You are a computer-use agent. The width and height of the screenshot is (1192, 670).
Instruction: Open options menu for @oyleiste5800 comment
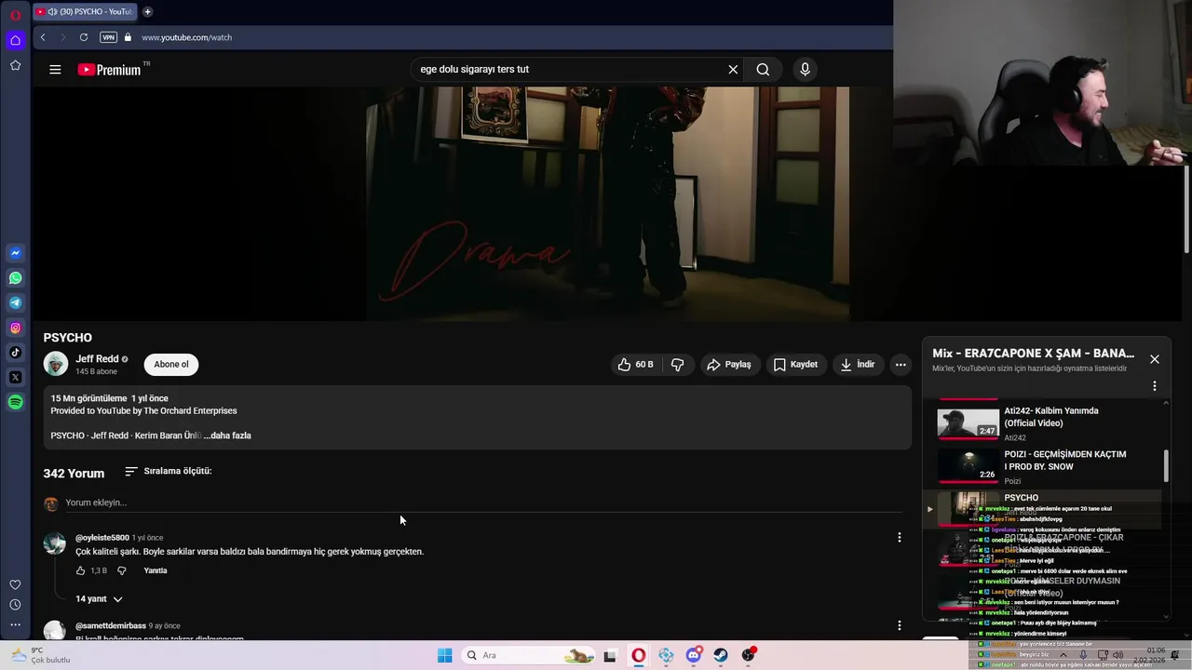(x=899, y=537)
